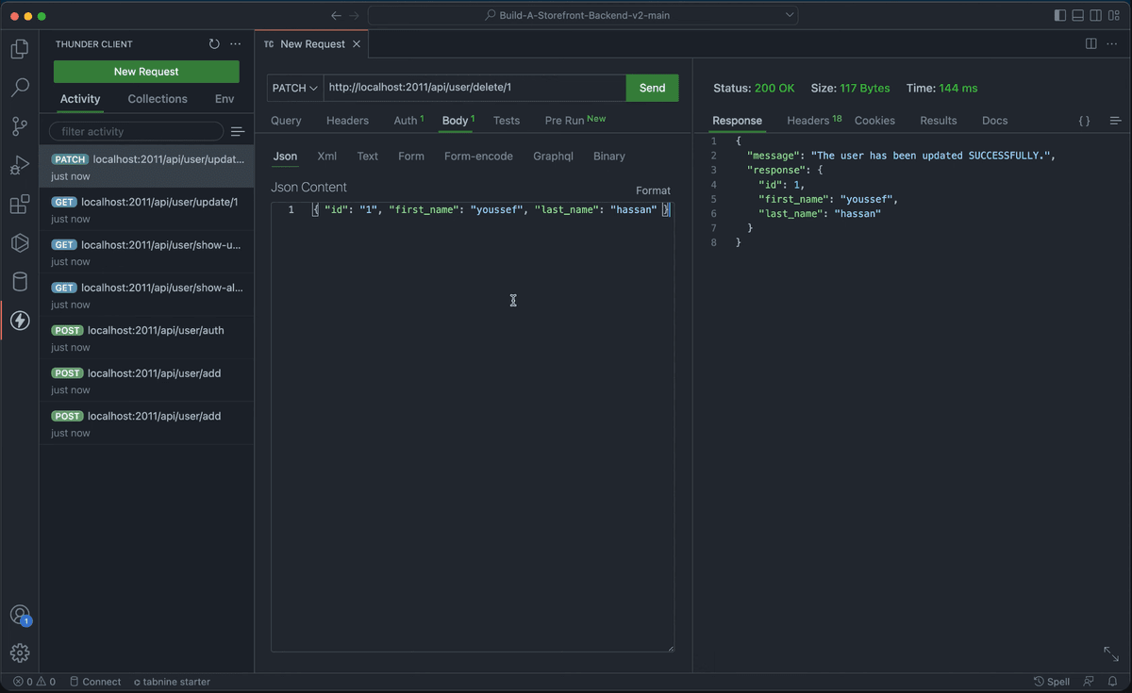Open the Explorer view
1132x693 pixels.
click(x=20, y=49)
